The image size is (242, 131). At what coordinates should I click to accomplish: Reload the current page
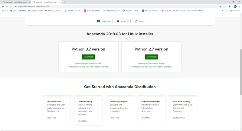pyautogui.click(x=11, y=6)
